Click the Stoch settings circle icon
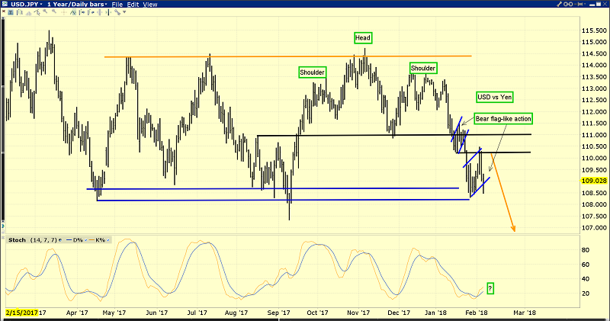Screen dimensions: 610x321 (60, 240)
